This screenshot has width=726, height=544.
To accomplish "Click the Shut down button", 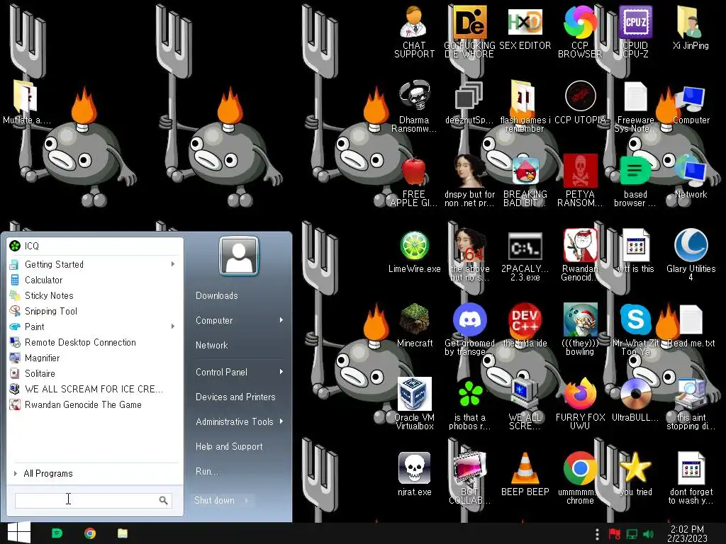I will click(214, 500).
